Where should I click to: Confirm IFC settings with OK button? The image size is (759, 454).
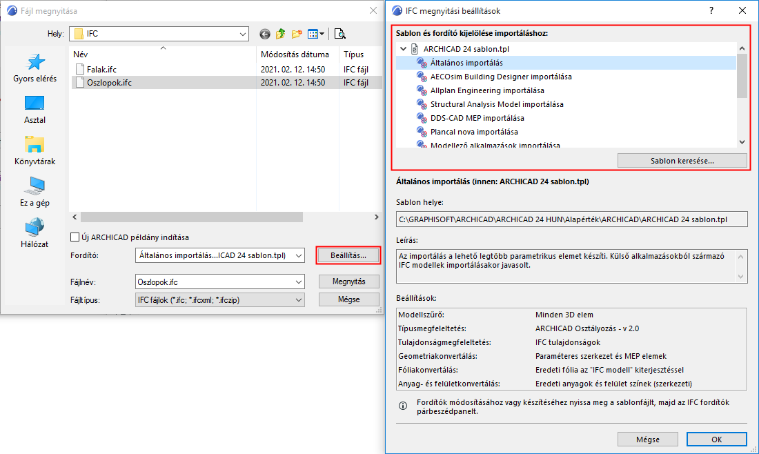tap(716, 440)
